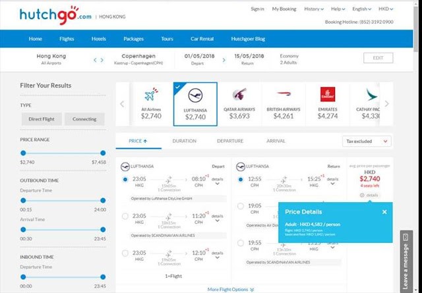Expand details for 12:10 arrival flight
422x293 pixels.
point(217,255)
